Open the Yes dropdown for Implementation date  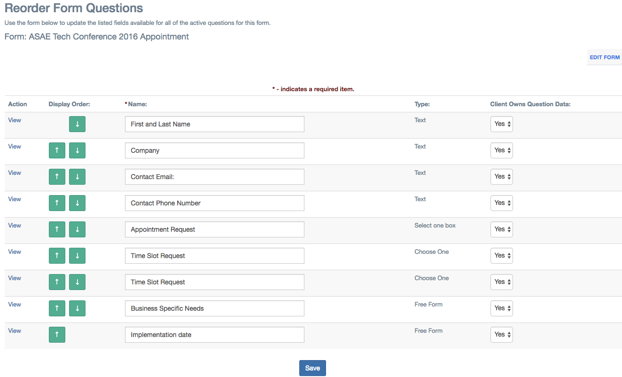click(501, 334)
